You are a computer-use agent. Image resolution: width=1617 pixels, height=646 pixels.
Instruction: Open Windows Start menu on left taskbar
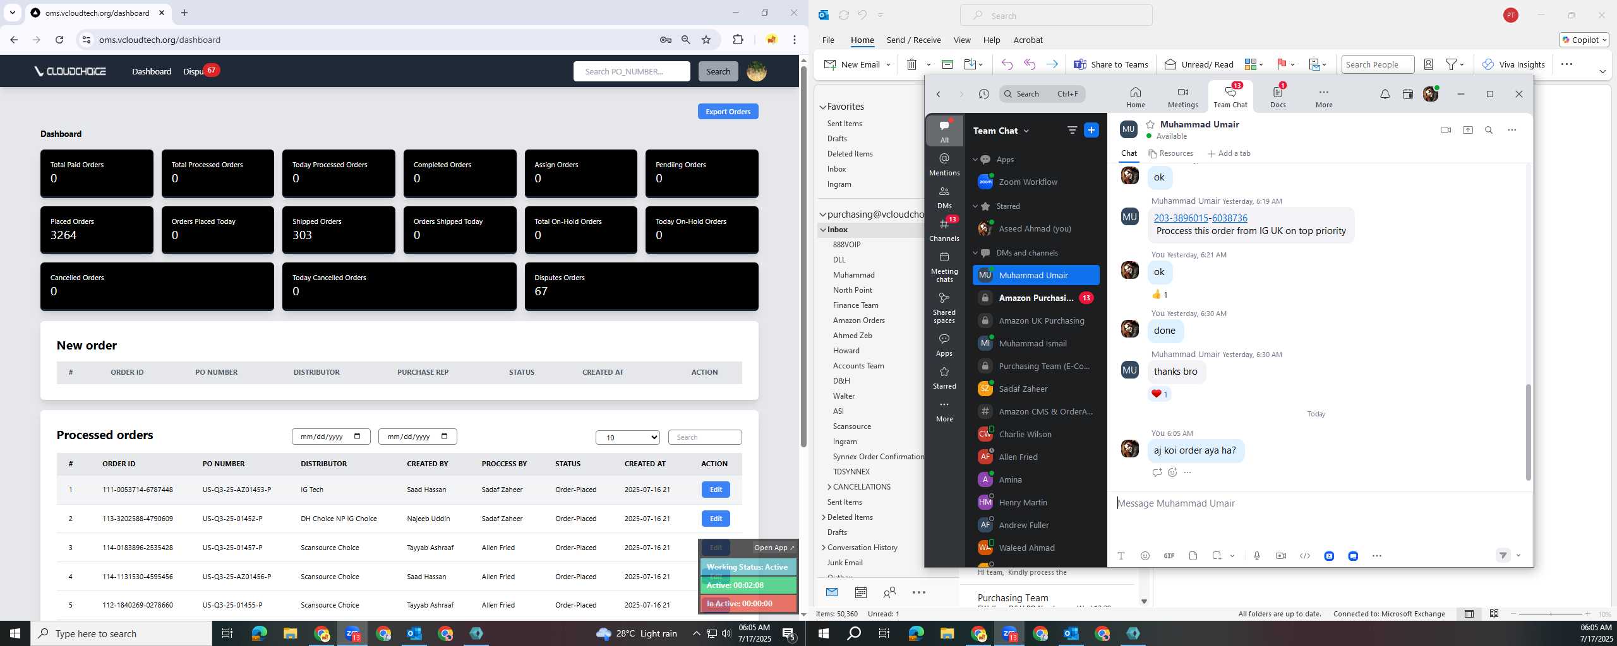15,633
